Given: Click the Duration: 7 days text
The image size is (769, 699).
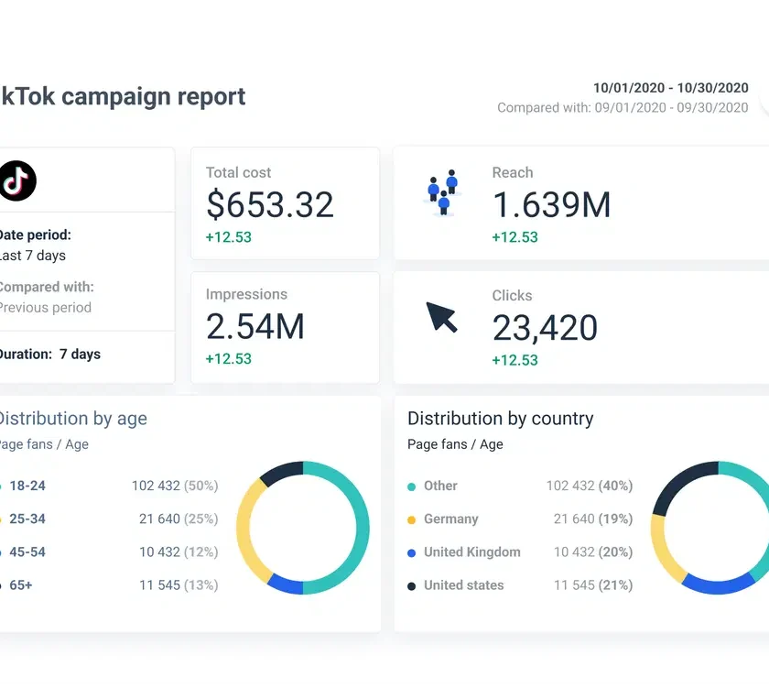Looking at the screenshot, I should tap(49, 354).
